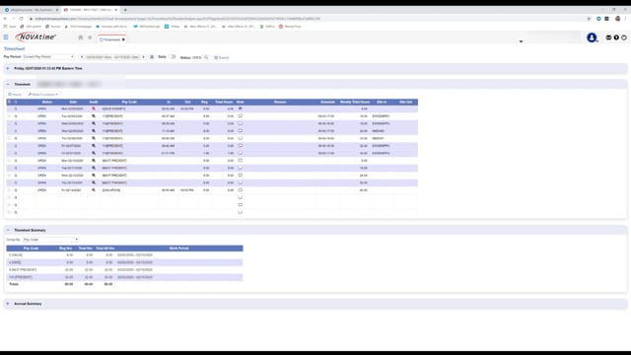Check the Thu 02/06 row checkbox
This screenshot has width=631, height=355.
pos(9,138)
